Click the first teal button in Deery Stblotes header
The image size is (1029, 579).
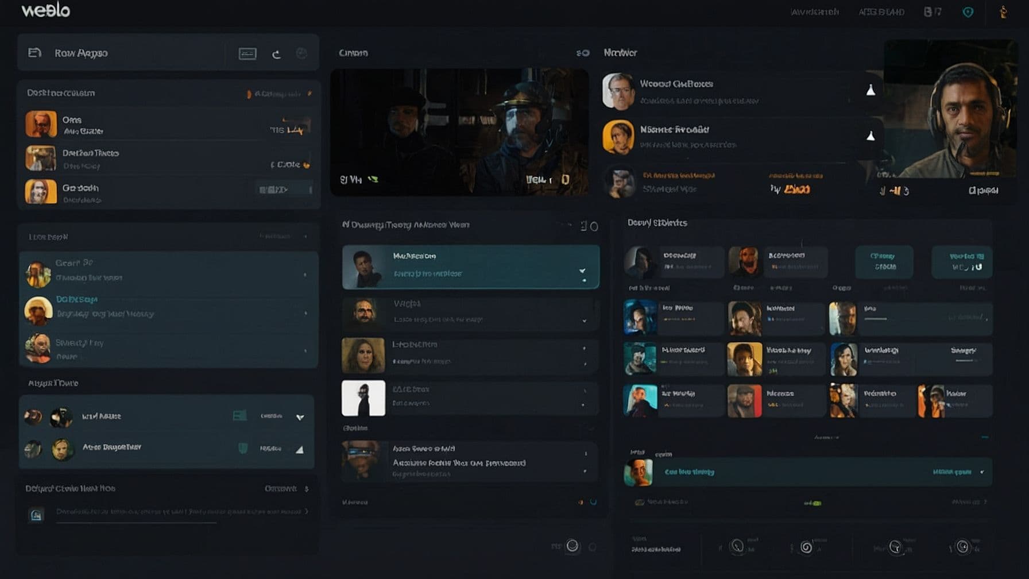884,261
